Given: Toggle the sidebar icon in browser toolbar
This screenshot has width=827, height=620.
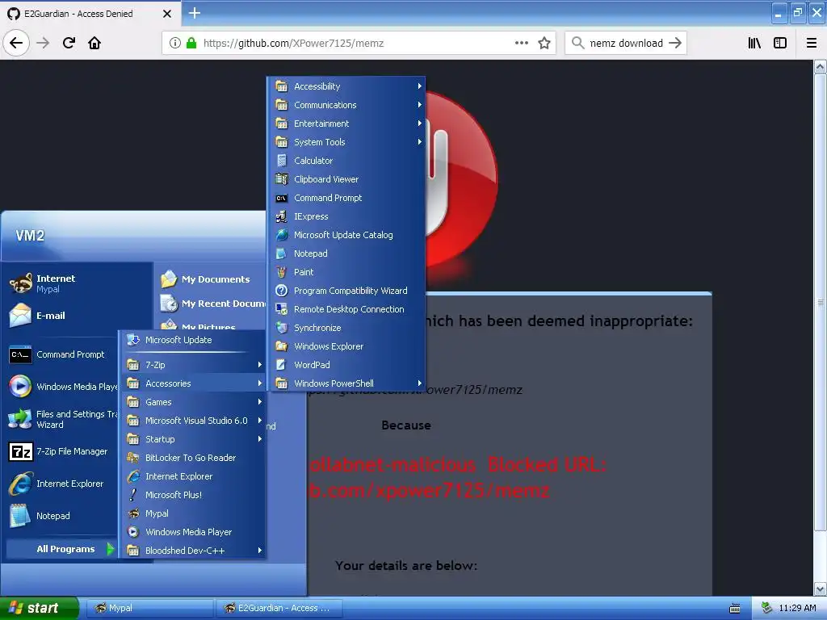Looking at the screenshot, I should tap(780, 43).
